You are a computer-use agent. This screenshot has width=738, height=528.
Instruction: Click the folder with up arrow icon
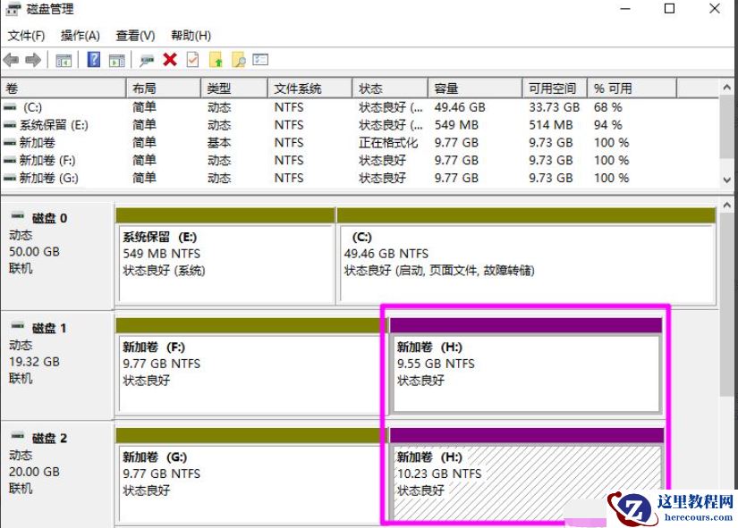coord(216,61)
